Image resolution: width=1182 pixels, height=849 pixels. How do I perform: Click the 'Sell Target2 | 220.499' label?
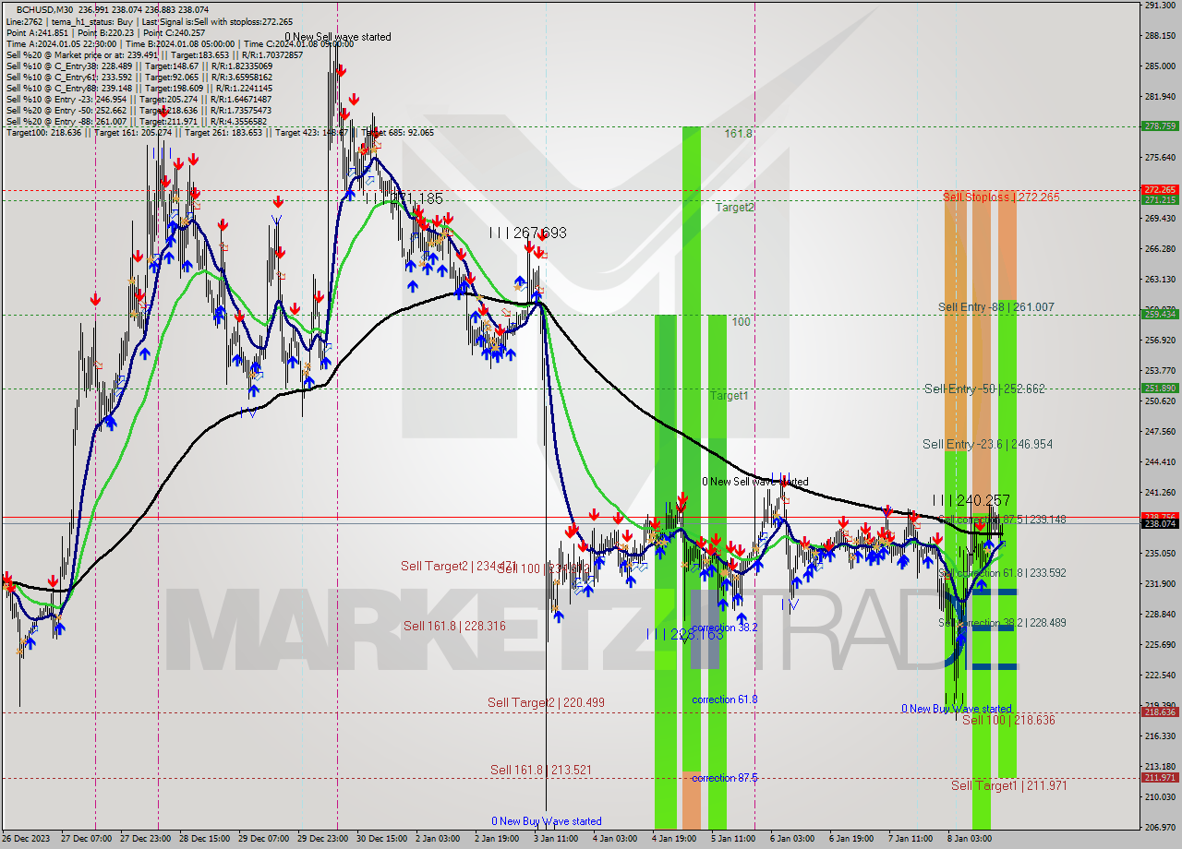[546, 702]
